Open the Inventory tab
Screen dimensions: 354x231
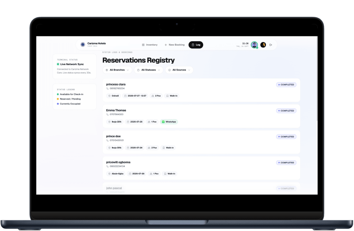(x=150, y=45)
